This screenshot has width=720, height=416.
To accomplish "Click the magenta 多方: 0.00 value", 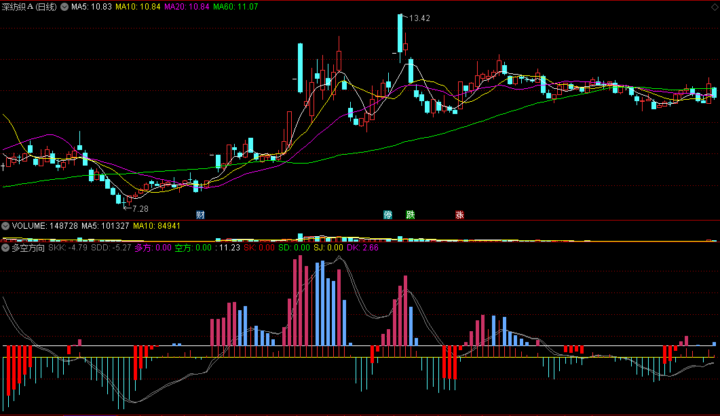I will tap(153, 248).
